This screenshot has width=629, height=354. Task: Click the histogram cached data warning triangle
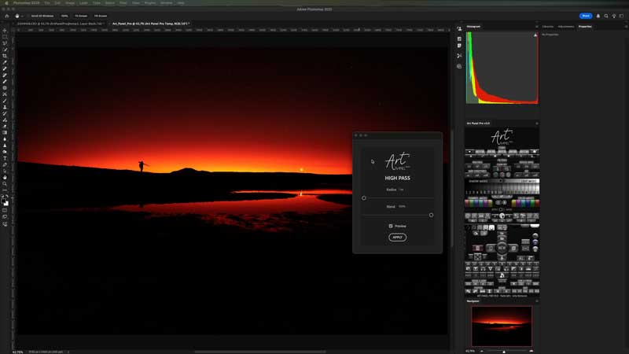[535, 35]
